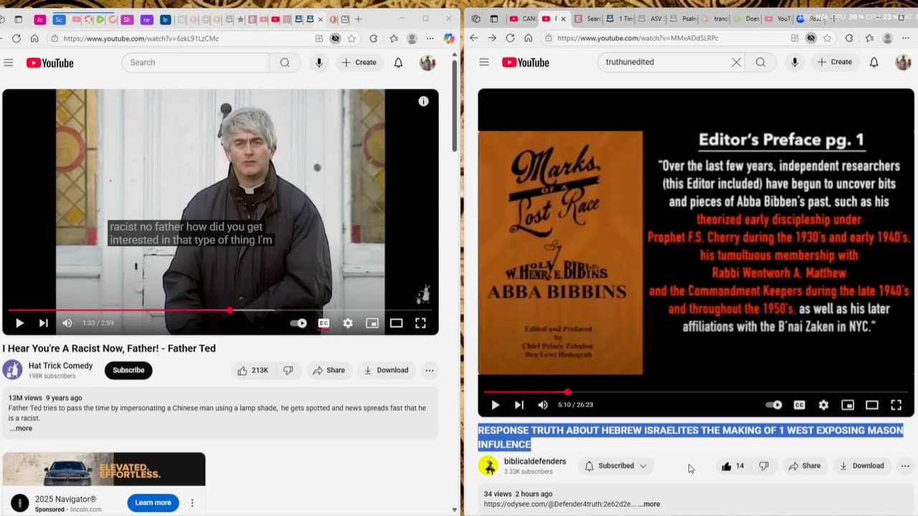Open Create menu in left window
Image resolution: width=918 pixels, height=516 pixels.
pyautogui.click(x=359, y=62)
